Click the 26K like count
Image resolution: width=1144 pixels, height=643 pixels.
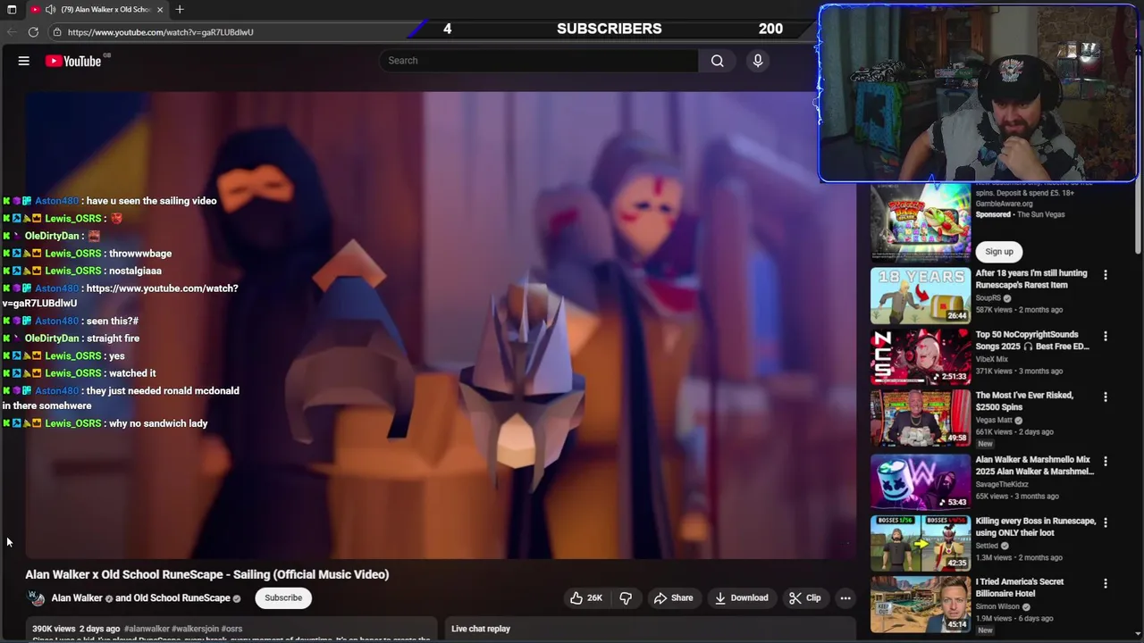pyautogui.click(x=594, y=598)
